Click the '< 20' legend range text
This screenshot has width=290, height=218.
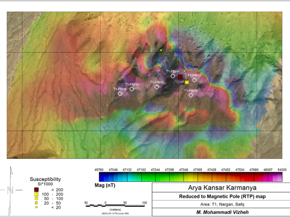(x=56, y=207)
